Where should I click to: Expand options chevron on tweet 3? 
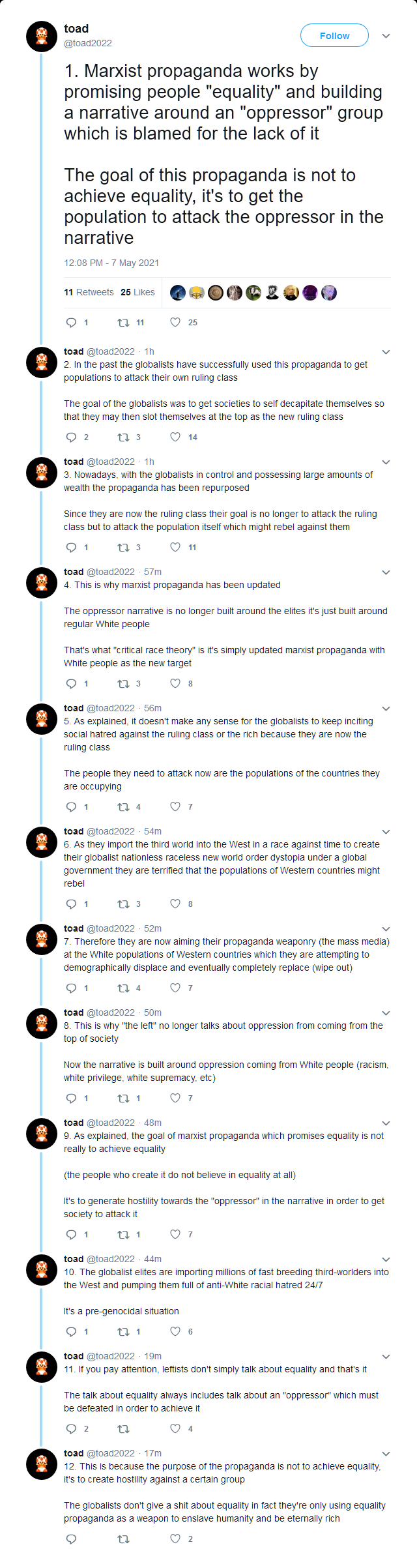(386, 462)
